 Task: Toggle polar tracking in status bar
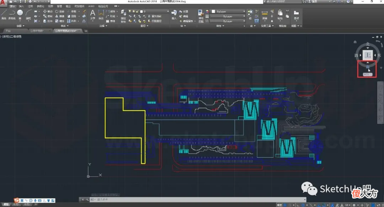pyautogui.click(x=303, y=205)
